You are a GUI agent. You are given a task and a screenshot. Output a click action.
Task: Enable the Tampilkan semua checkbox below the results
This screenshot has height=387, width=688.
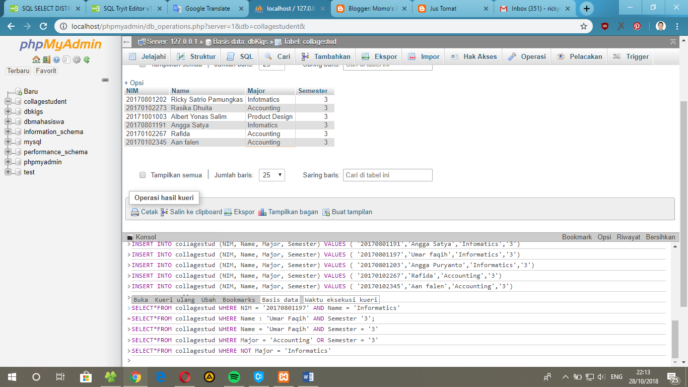click(143, 175)
